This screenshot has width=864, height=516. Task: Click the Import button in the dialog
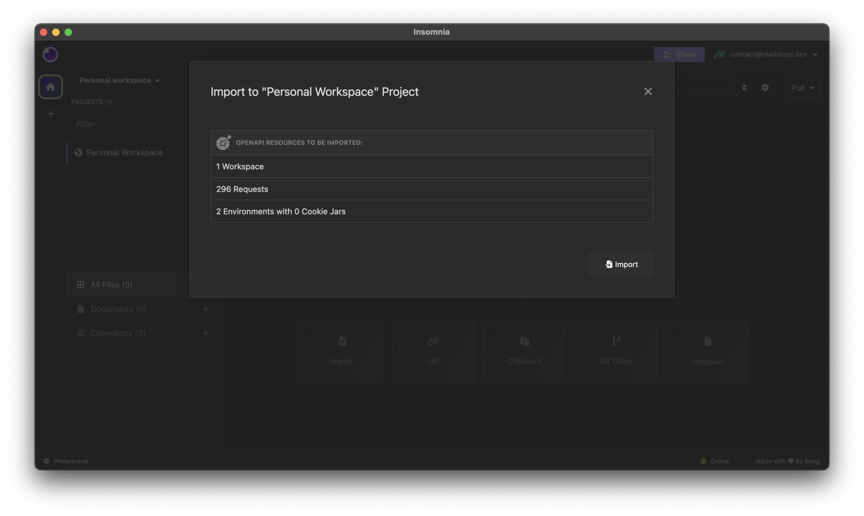(x=621, y=264)
